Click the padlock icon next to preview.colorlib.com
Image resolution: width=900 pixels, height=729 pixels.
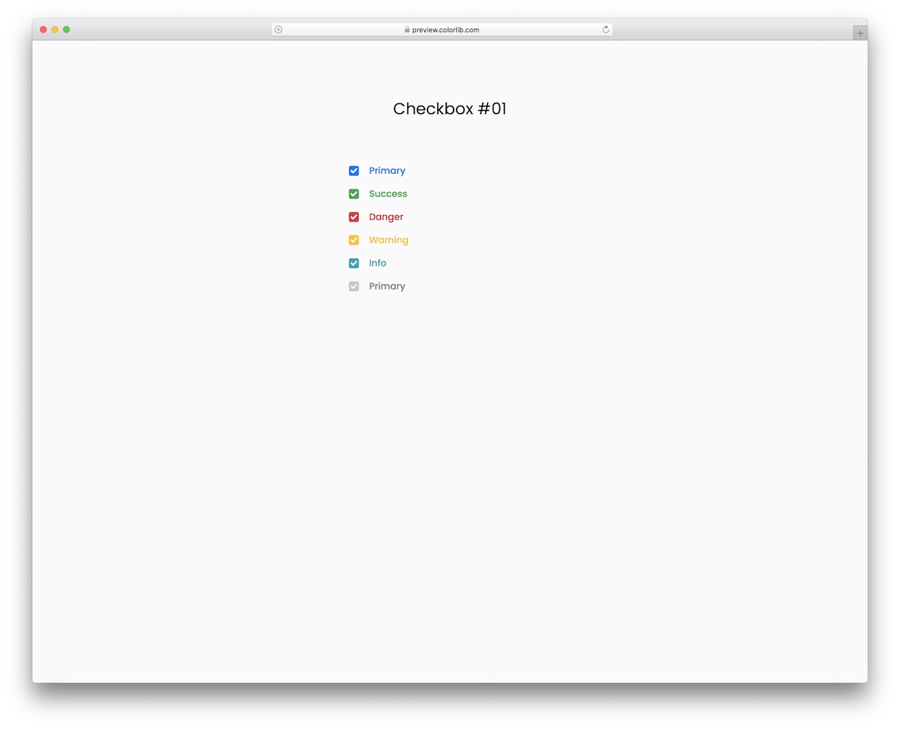pos(406,29)
